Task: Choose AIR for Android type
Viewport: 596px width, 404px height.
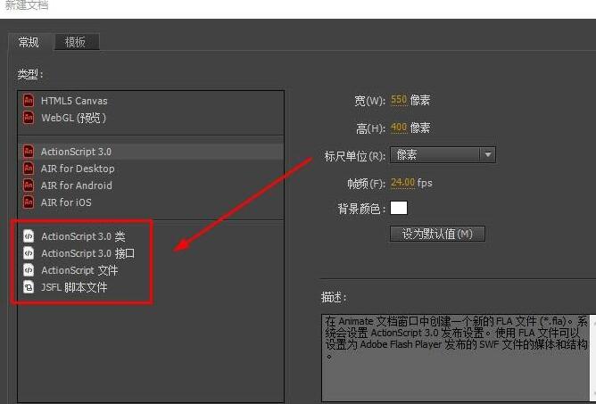Action: (x=151, y=186)
